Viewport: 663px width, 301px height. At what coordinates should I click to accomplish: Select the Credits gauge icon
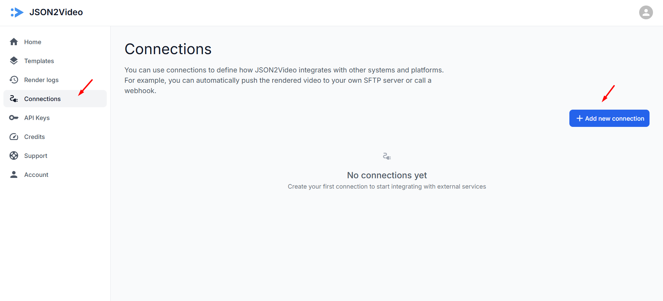pos(14,137)
